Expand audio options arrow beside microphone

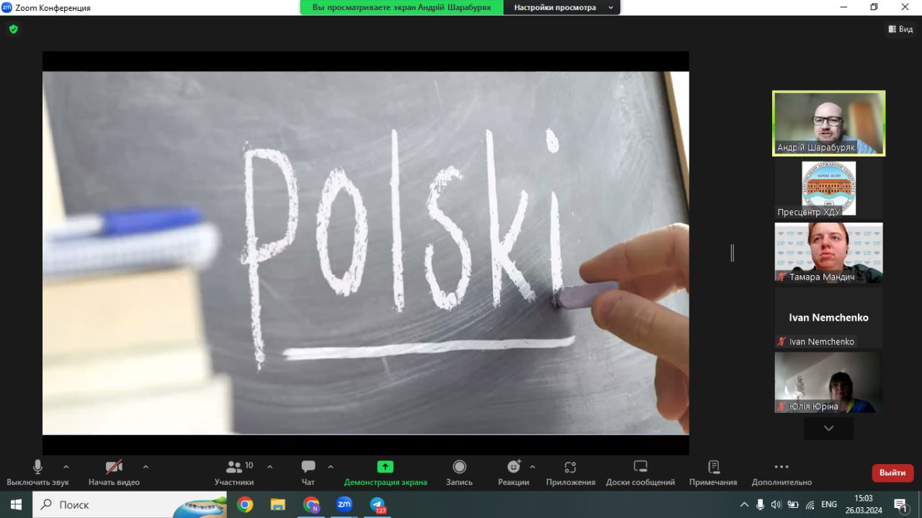(66, 467)
